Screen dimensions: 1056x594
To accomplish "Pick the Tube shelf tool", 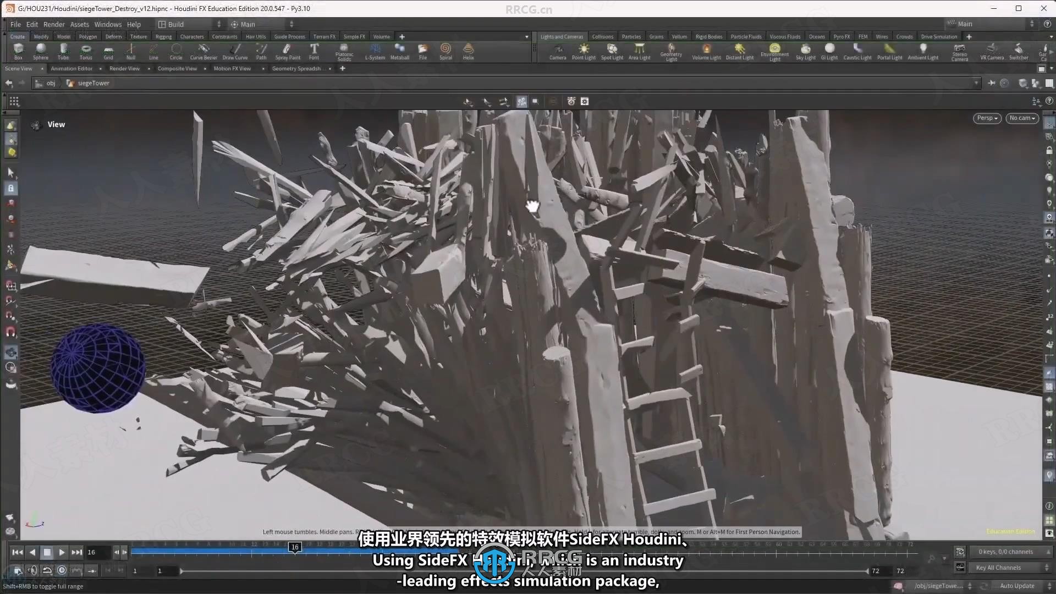I will point(63,52).
